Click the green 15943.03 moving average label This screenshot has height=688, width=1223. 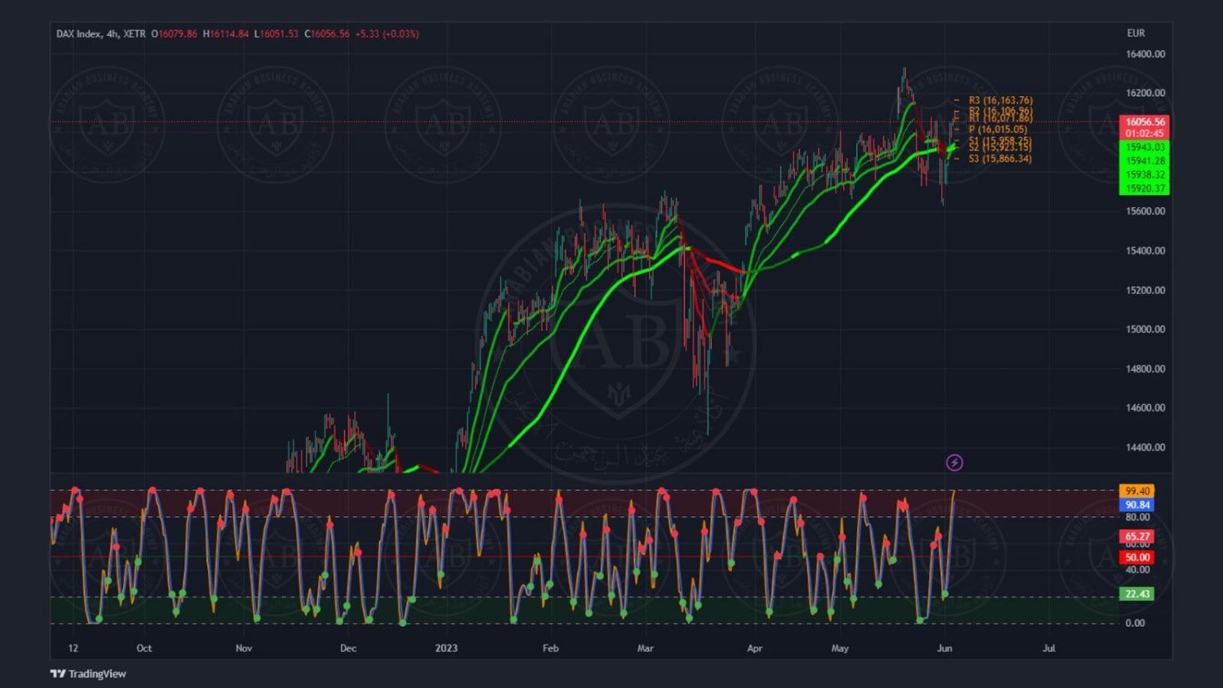point(1145,148)
